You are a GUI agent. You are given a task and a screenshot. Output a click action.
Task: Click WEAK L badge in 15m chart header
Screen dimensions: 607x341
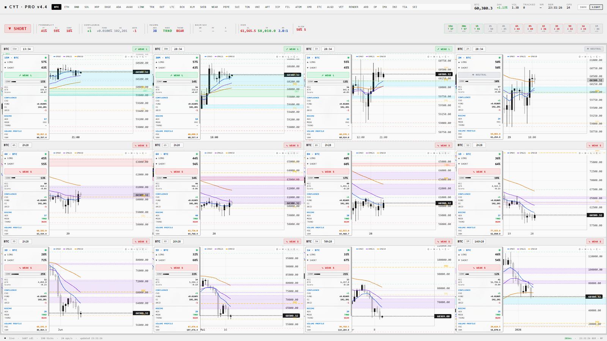click(141, 49)
